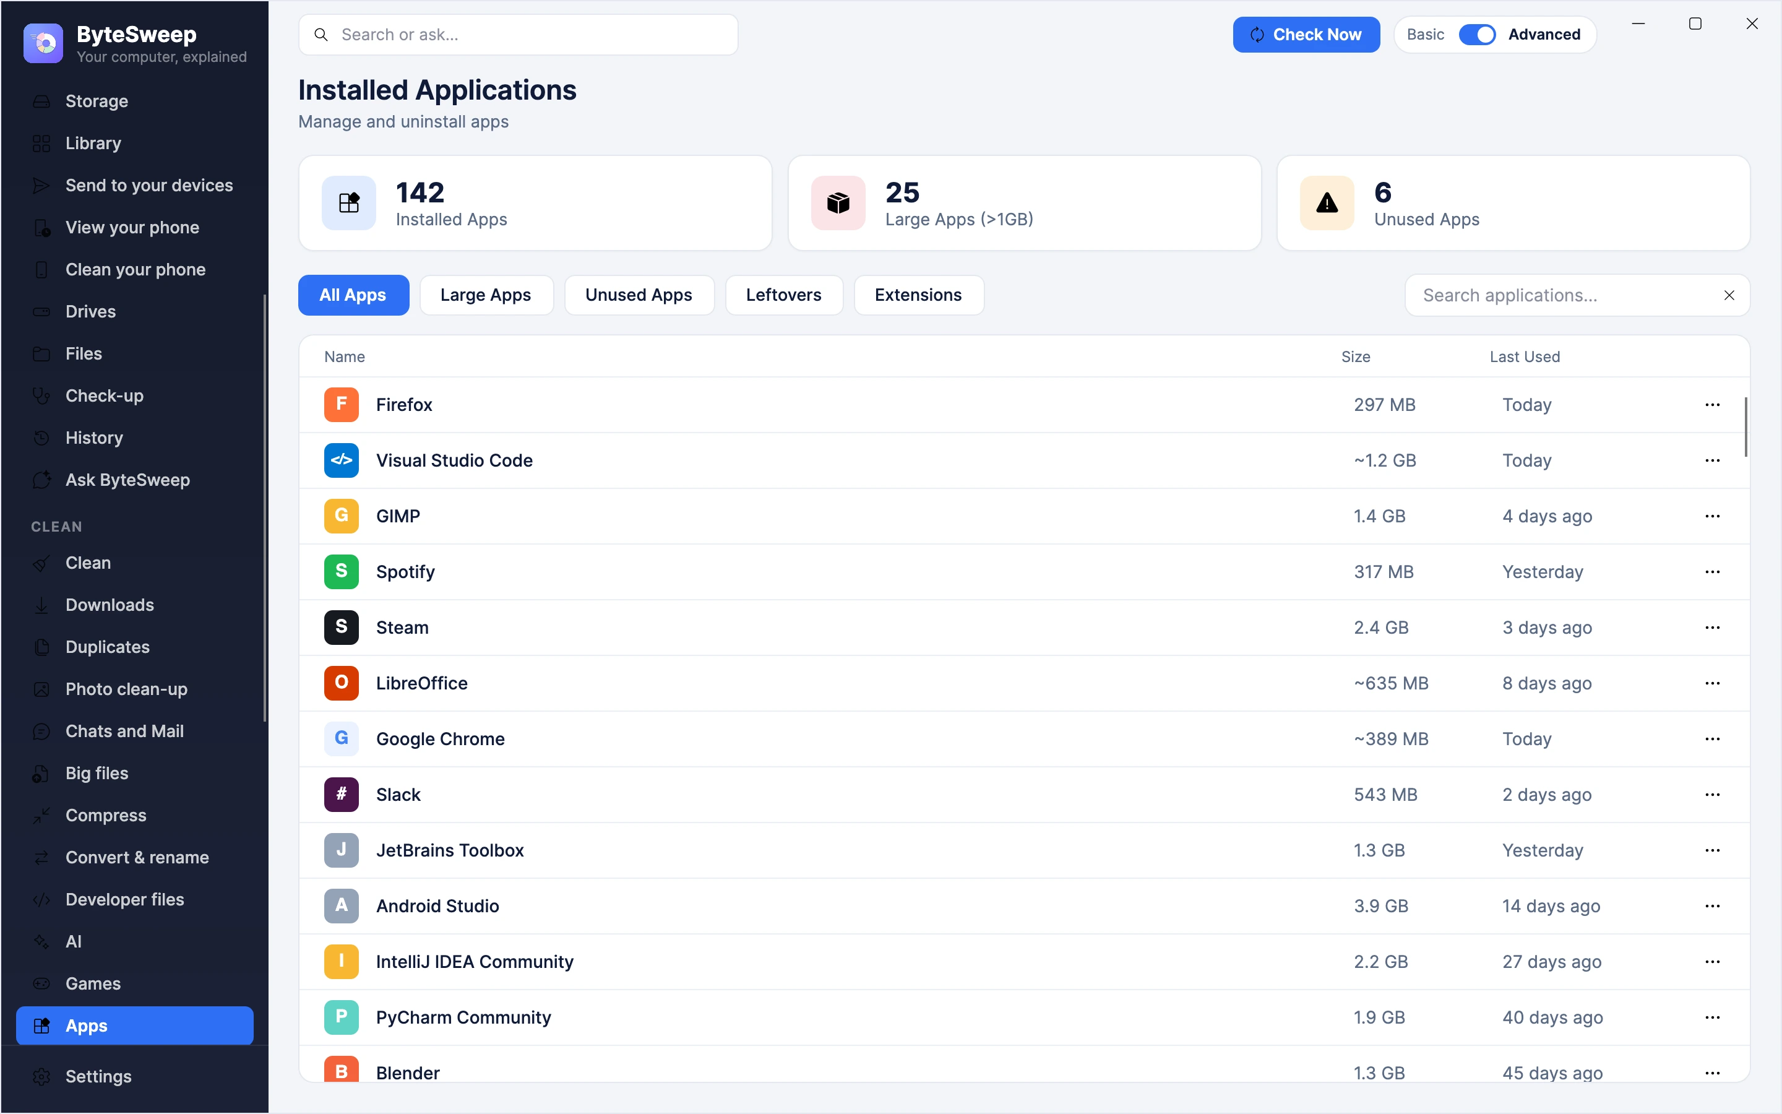
Task: Open Settings in the sidebar
Action: pyautogui.click(x=134, y=1076)
